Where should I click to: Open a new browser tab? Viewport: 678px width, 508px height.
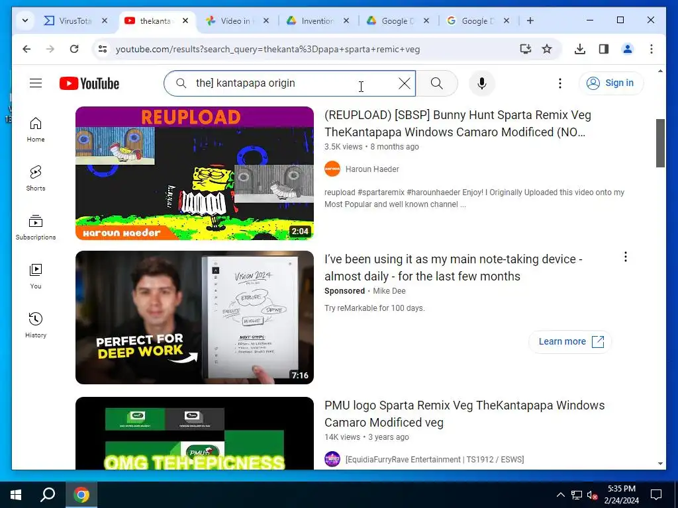pyautogui.click(x=530, y=21)
